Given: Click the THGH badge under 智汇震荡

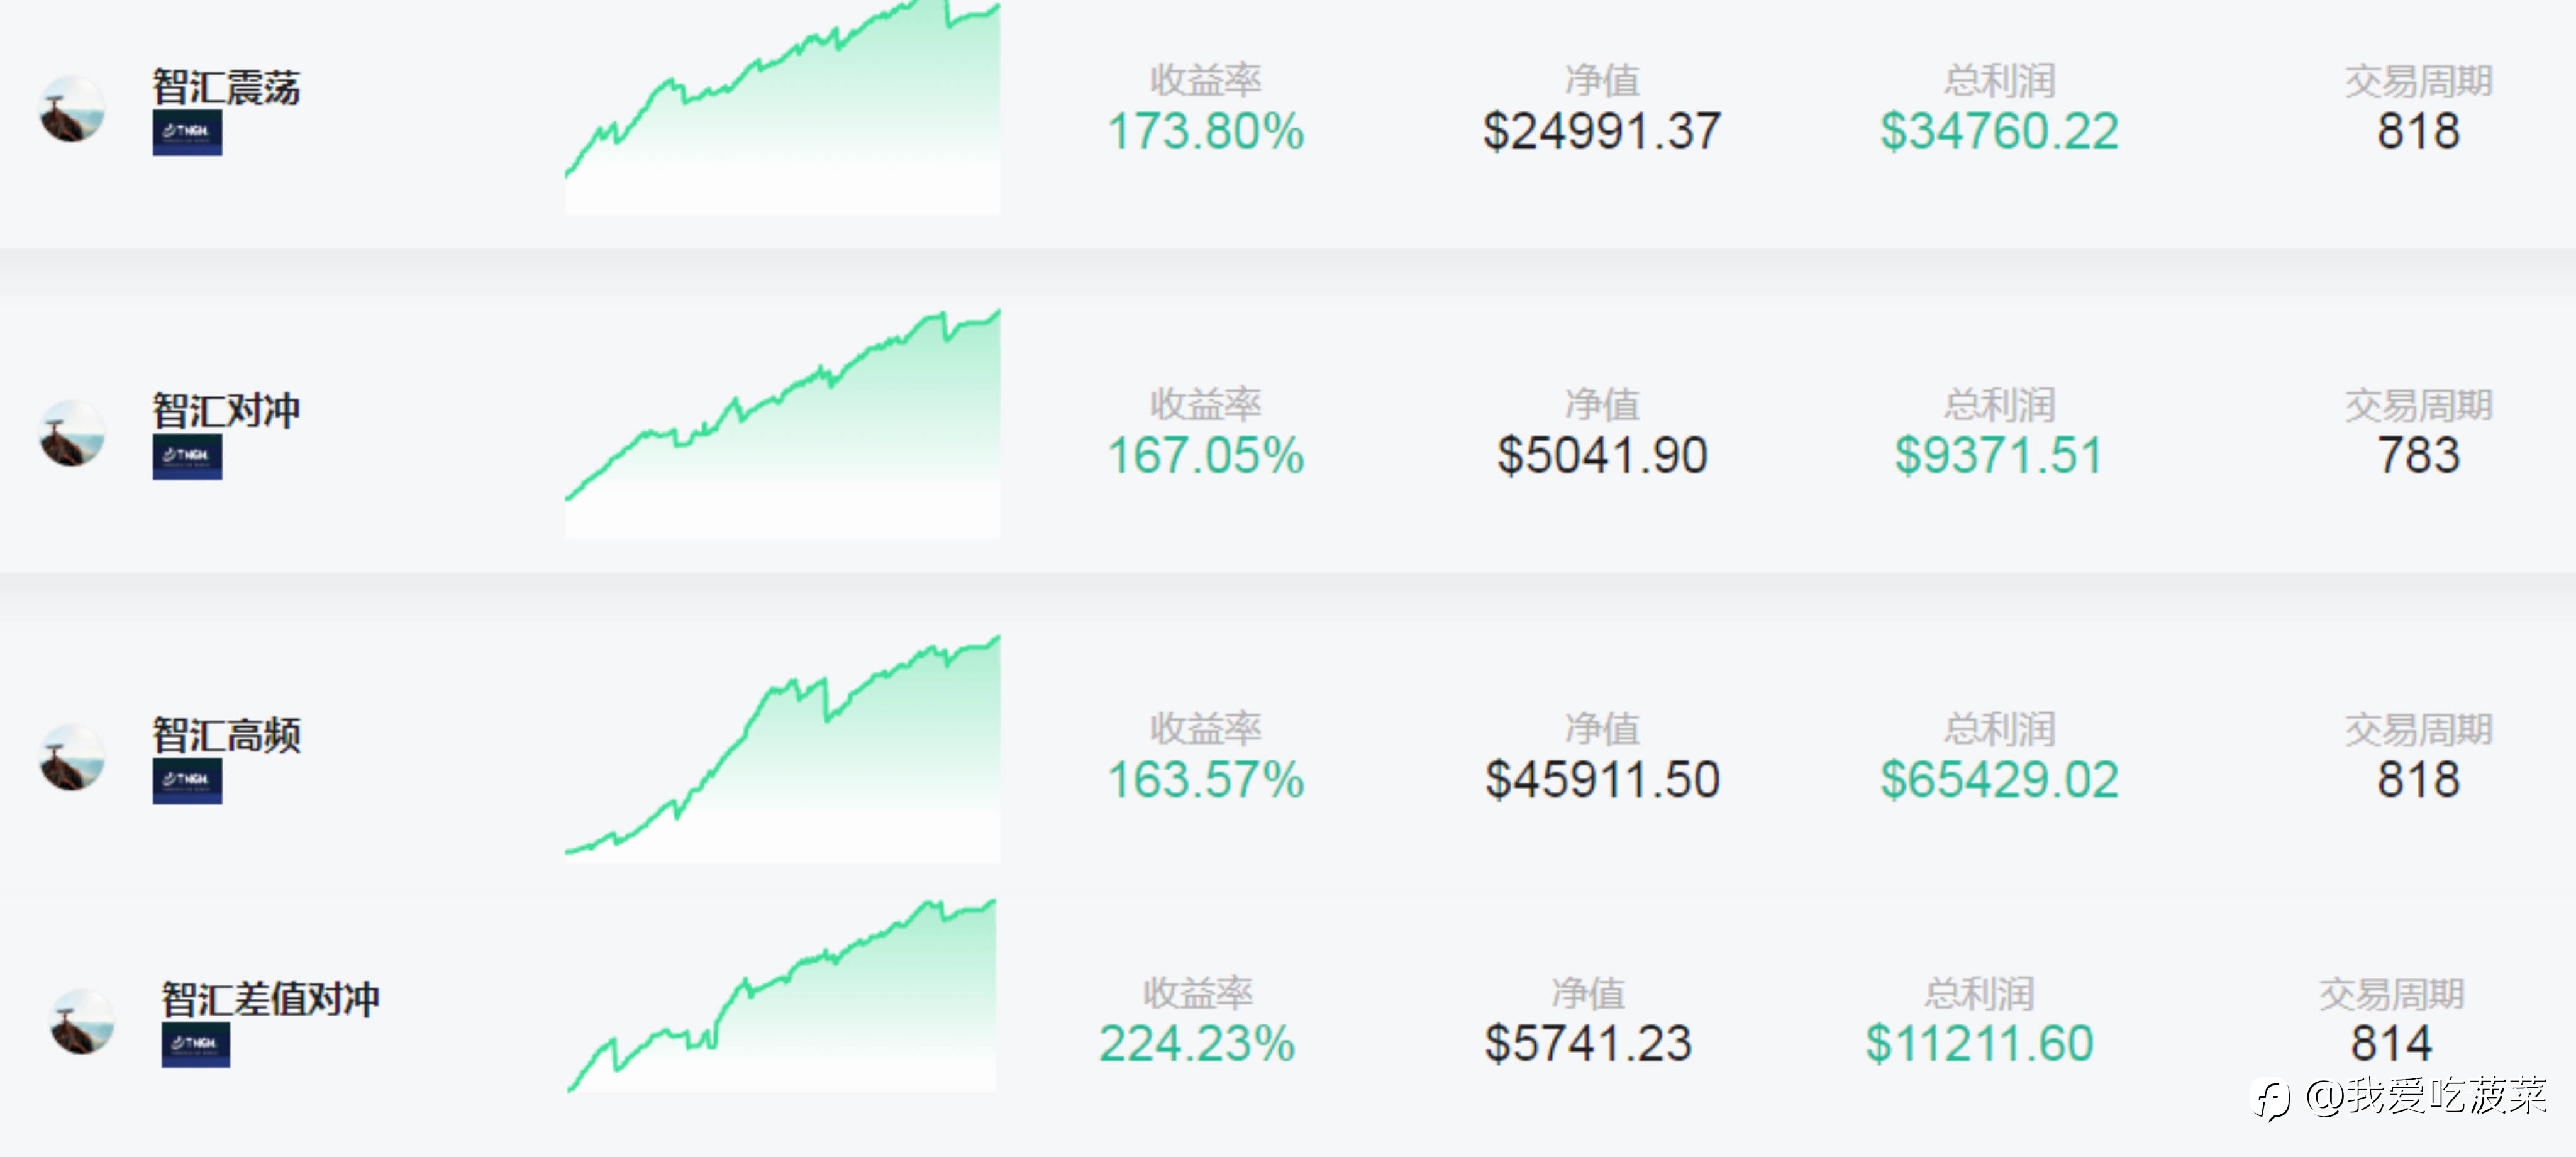Looking at the screenshot, I should tap(187, 133).
